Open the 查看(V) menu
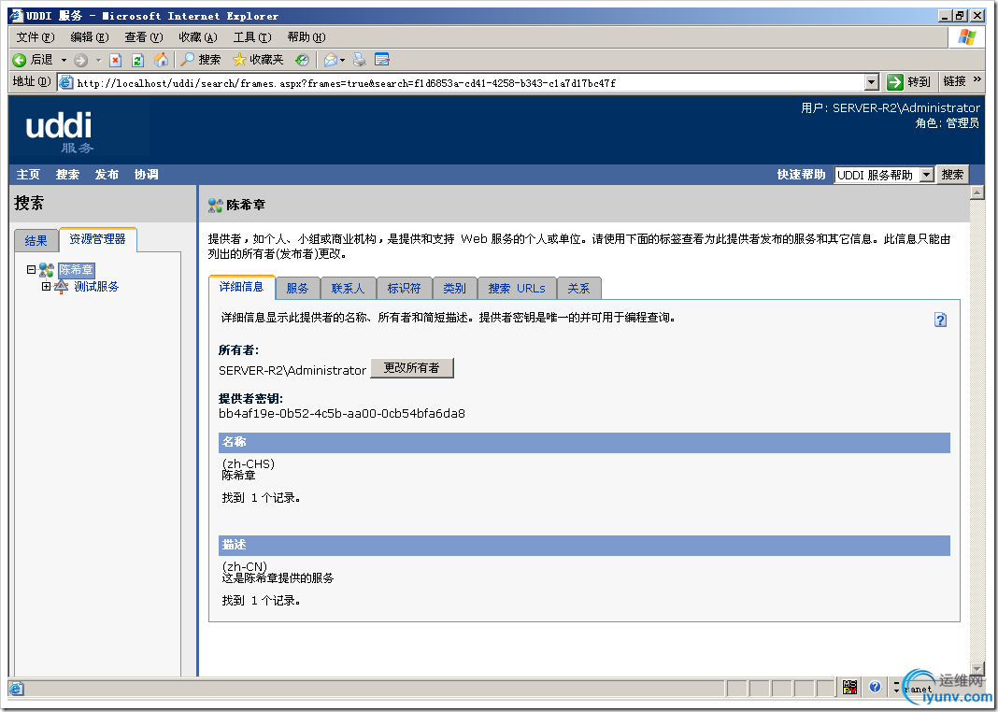This screenshot has height=712, width=998. click(x=144, y=37)
